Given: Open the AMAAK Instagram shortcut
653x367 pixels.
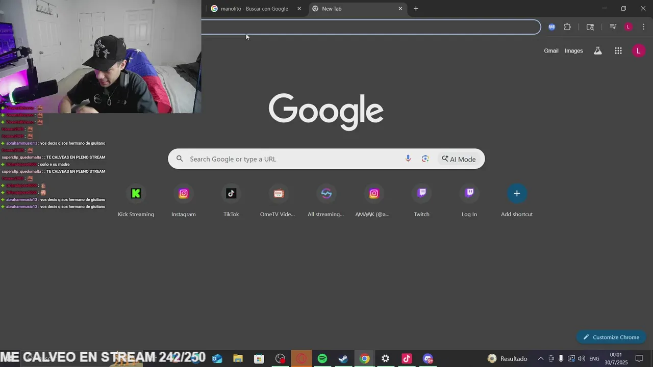Looking at the screenshot, I should [x=374, y=201].
